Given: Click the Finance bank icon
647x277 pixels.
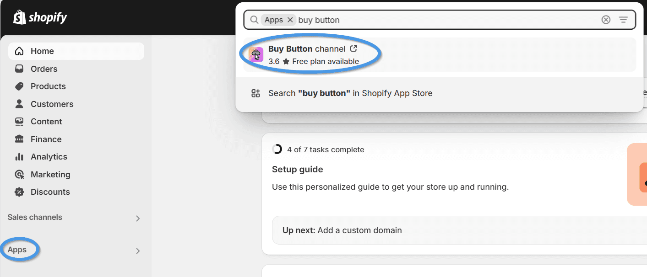Looking at the screenshot, I should [19, 139].
